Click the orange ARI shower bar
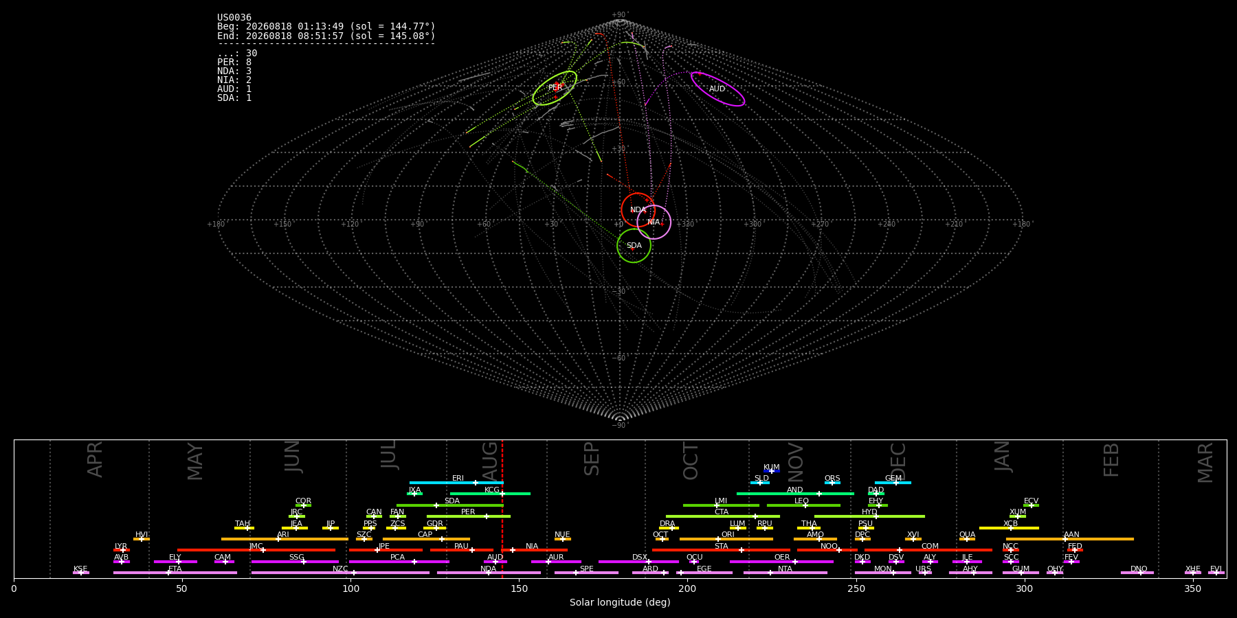The image size is (1237, 618). tap(285, 539)
